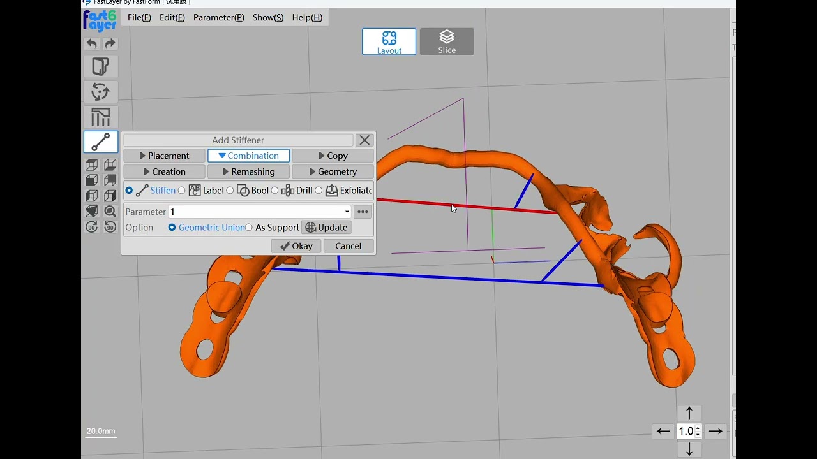Viewport: 817px width, 459px height.
Task: Select the top-right wireframe cube view icon
Action: [110, 165]
